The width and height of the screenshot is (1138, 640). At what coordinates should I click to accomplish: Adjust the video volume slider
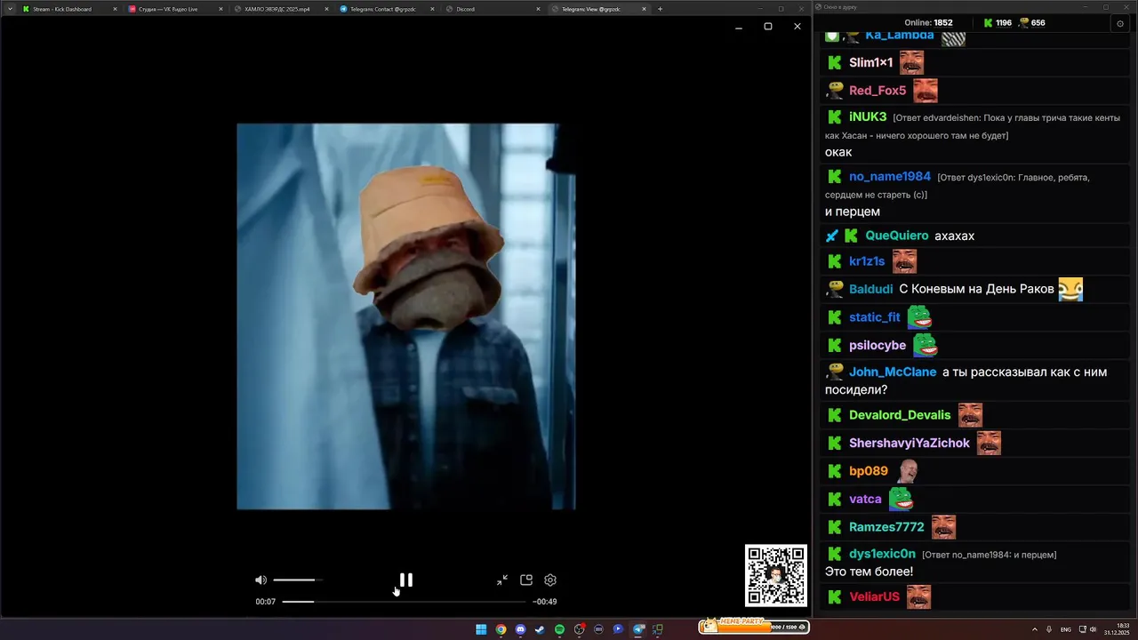pyautogui.click(x=297, y=580)
